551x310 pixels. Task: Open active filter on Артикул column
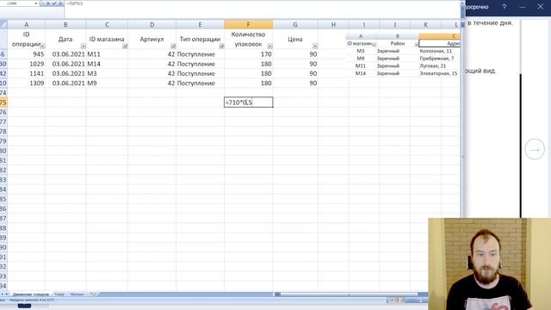173,46
